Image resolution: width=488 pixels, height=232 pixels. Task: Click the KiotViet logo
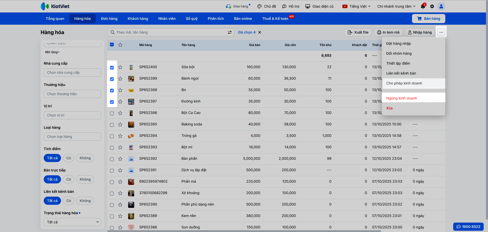55,6
